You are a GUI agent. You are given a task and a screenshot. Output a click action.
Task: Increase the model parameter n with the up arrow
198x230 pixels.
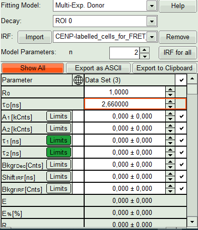145,50
